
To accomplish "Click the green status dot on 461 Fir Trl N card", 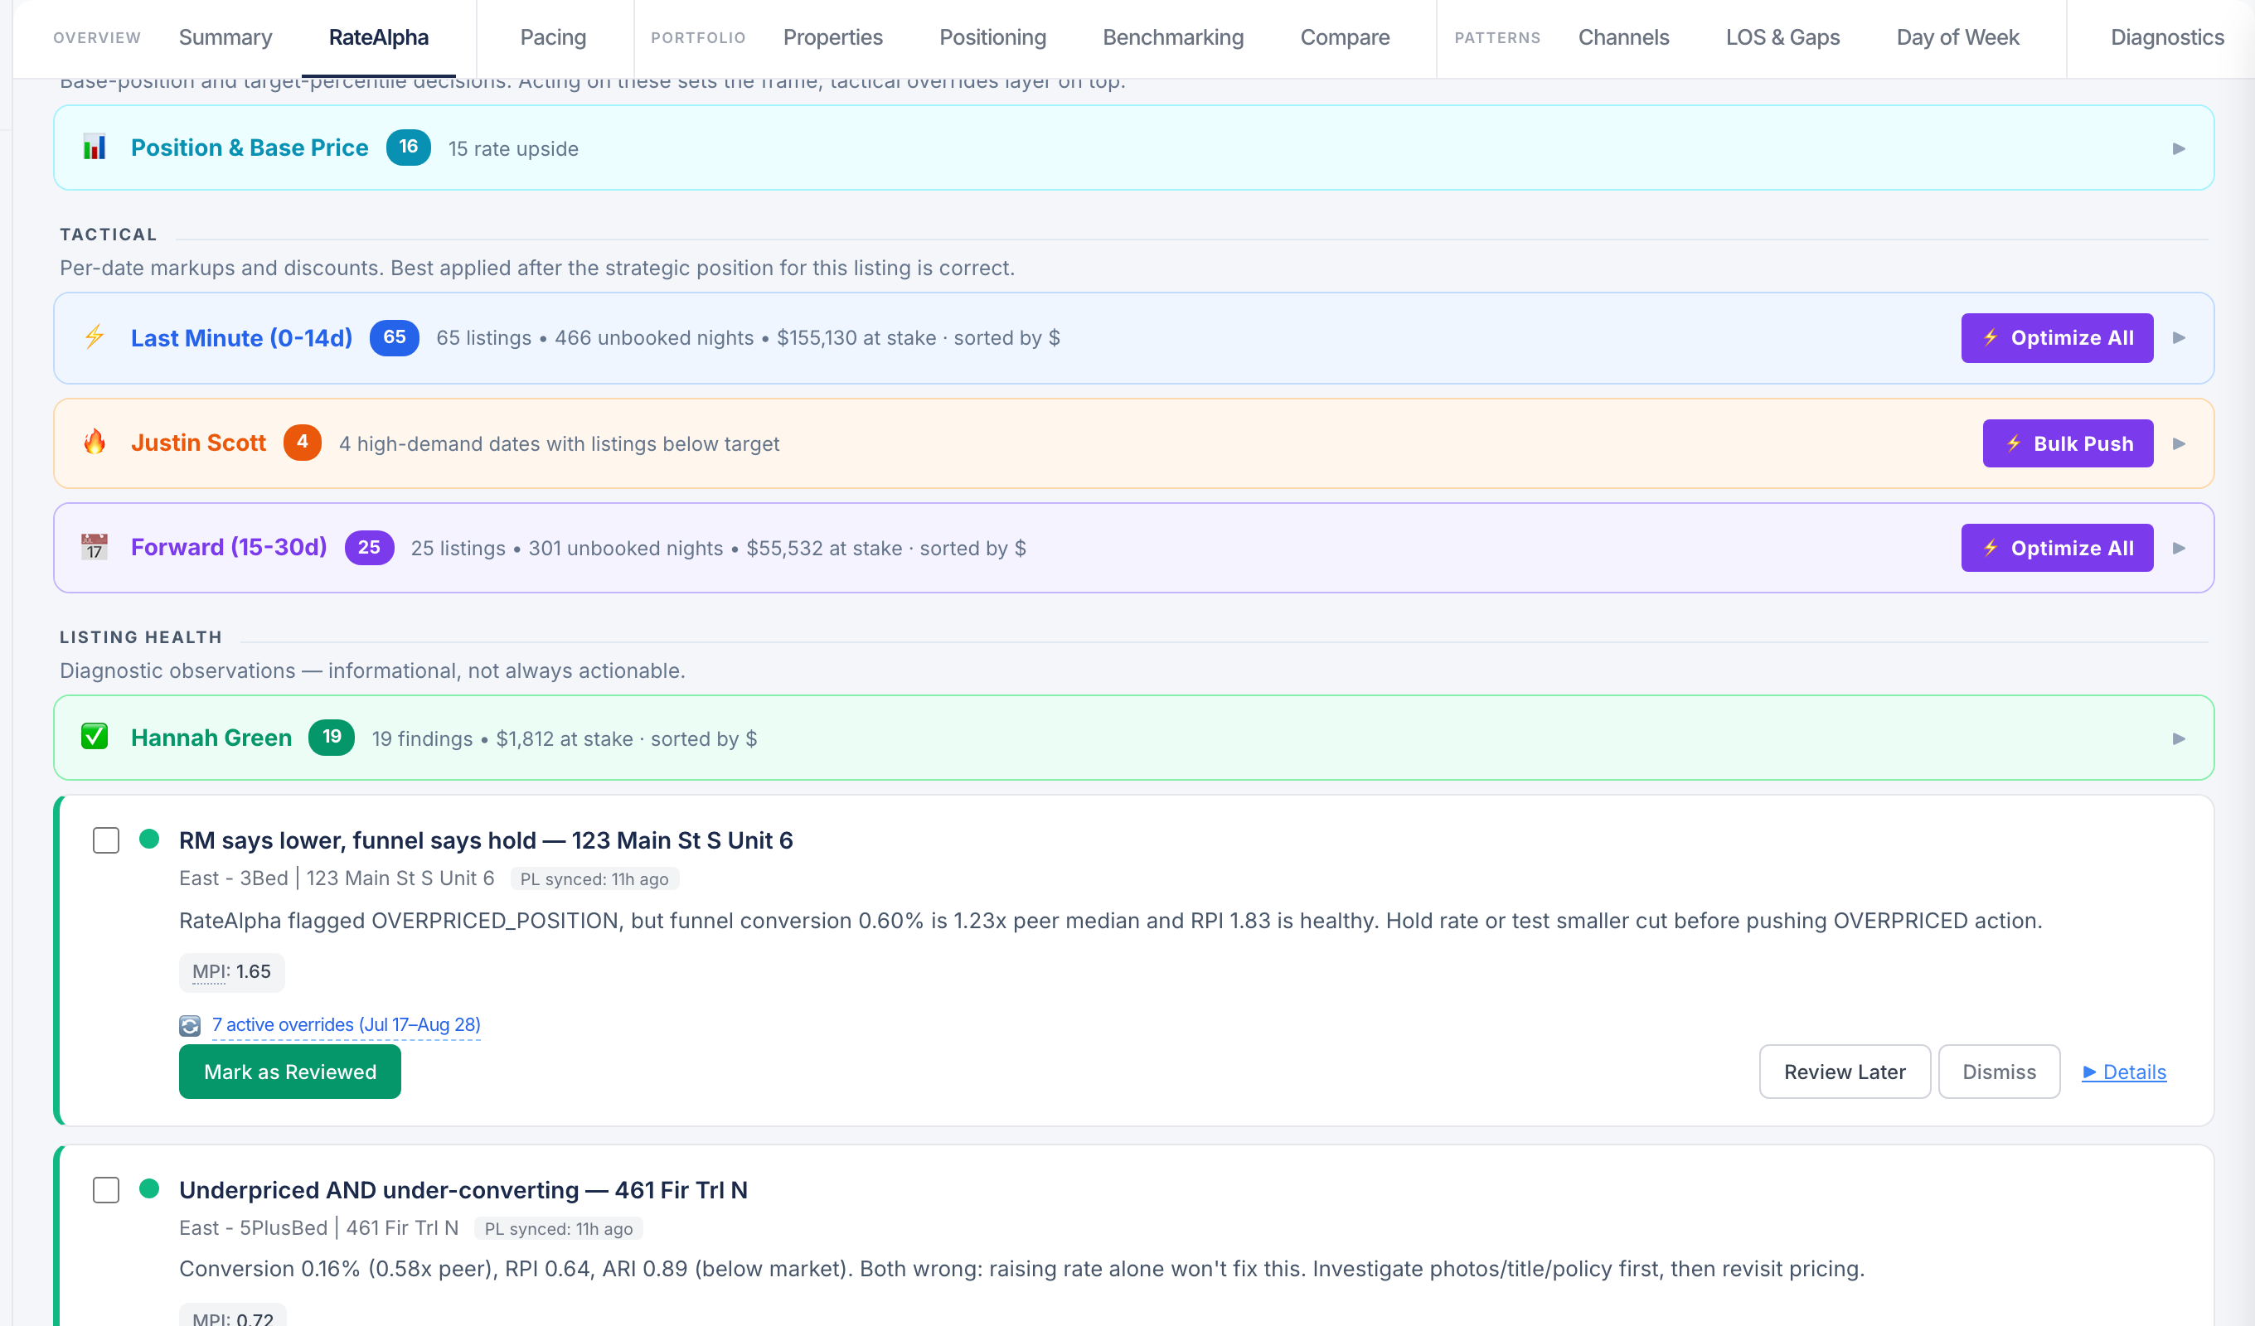I will pos(149,1189).
